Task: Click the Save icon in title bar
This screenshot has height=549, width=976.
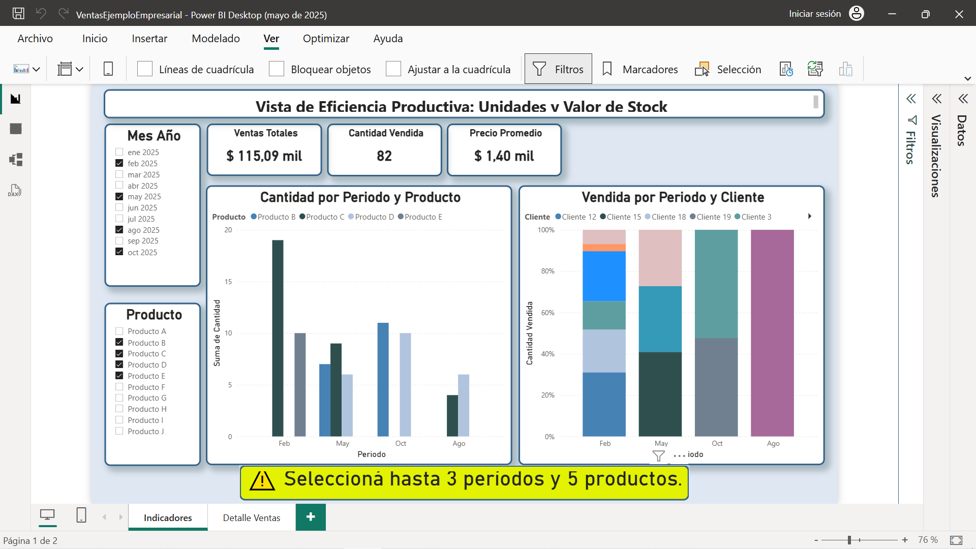Action: (x=18, y=14)
